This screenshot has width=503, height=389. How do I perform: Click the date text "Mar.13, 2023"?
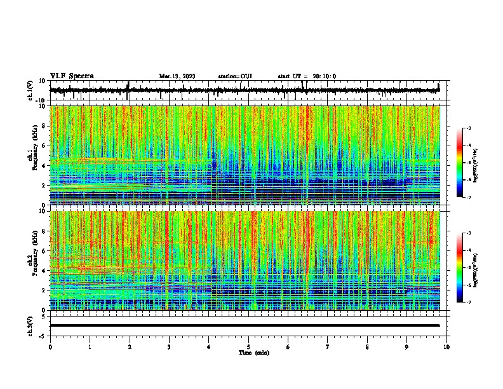click(177, 76)
